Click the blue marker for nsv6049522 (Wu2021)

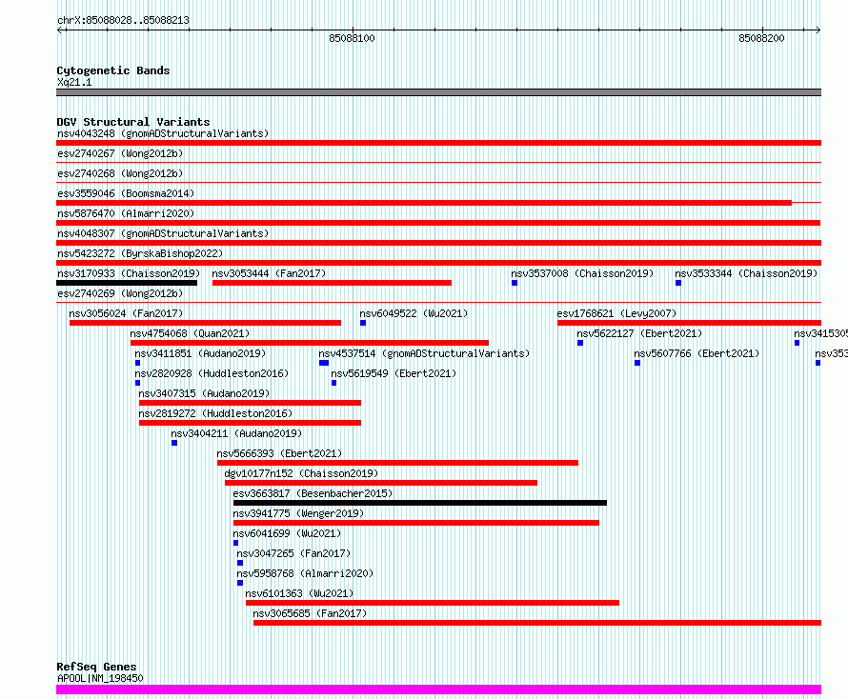coord(363,323)
